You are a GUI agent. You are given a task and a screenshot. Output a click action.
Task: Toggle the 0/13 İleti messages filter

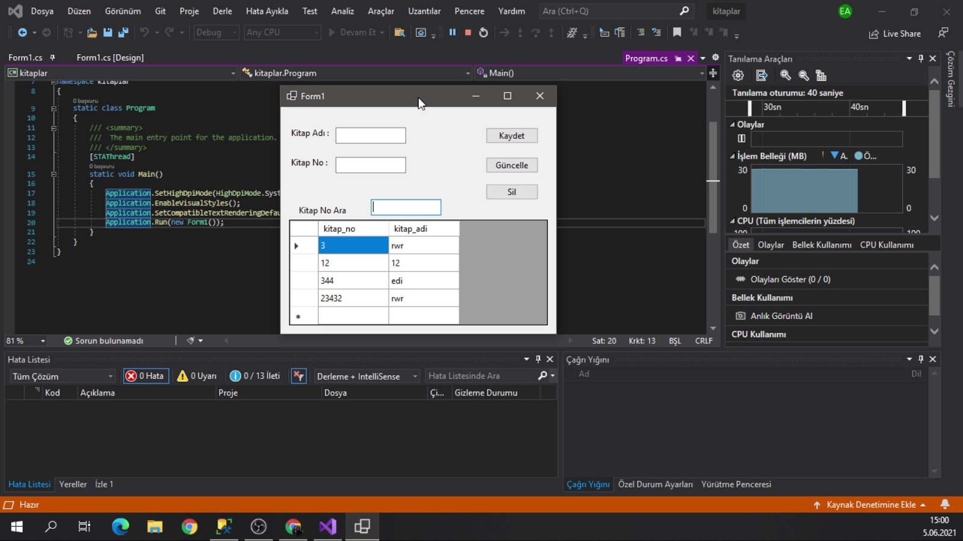(255, 375)
